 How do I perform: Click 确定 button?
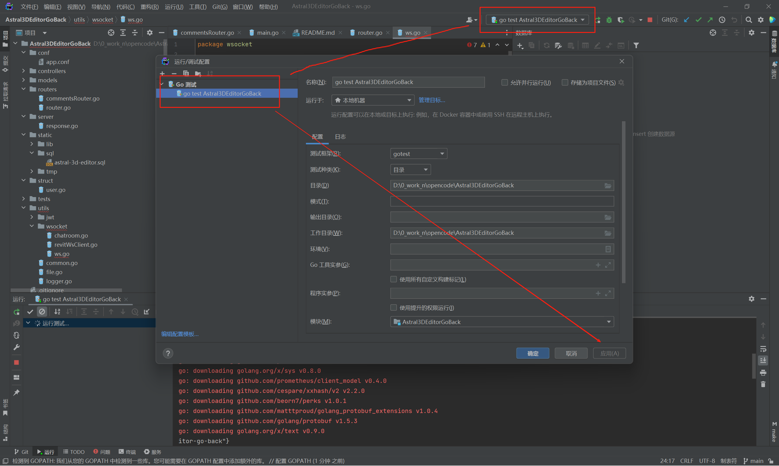533,353
